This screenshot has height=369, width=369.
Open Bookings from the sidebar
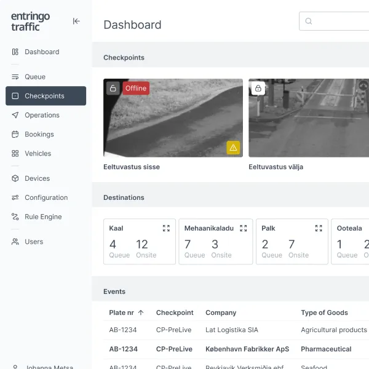click(39, 134)
